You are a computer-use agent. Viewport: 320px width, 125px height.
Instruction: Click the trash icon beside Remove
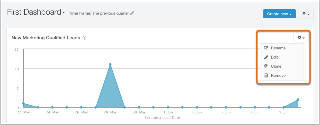coord(266,76)
